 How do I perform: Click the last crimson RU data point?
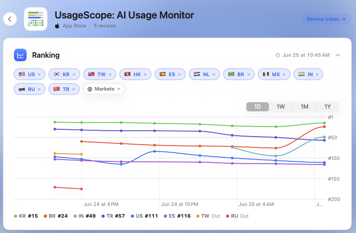(x=82, y=189)
